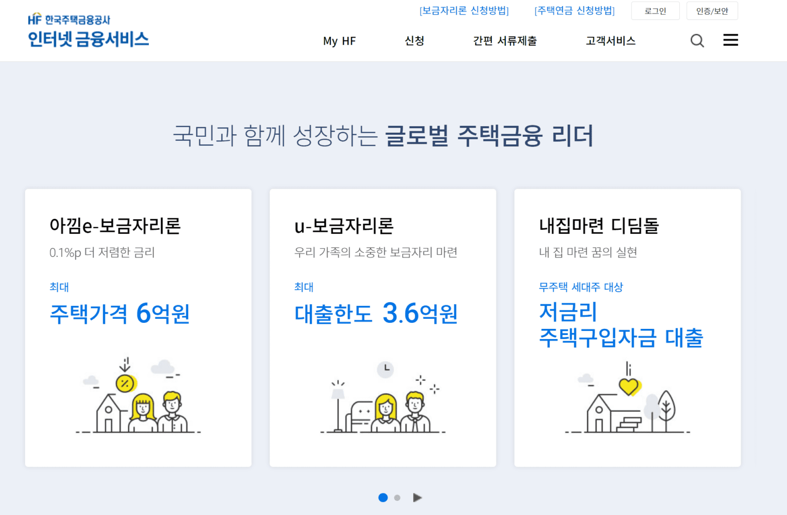This screenshot has width=787, height=515.
Task: Select the first carousel page dot
Action: 383,497
